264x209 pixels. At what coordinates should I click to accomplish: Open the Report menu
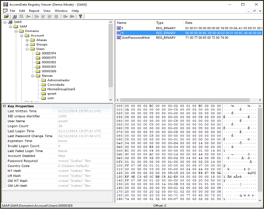coord(34,11)
